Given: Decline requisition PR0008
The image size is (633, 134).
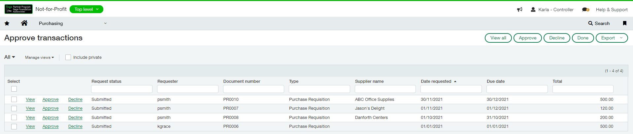Looking at the screenshot, I should pos(75,118).
